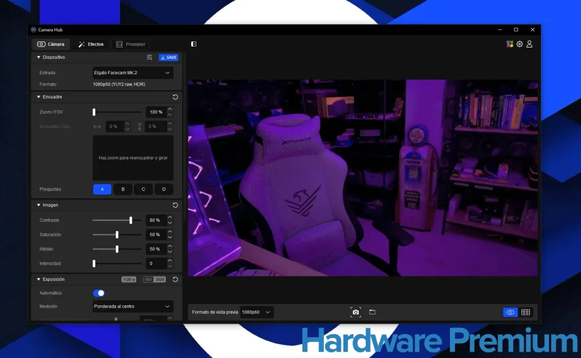Open the marketplace apps icon
Viewport: 581px width, 358px height.
pos(510,44)
